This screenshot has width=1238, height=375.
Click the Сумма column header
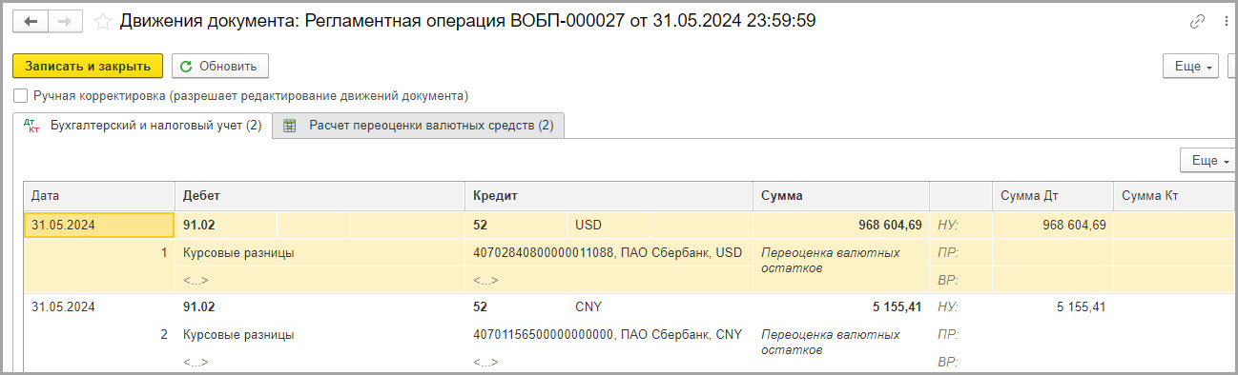point(840,196)
